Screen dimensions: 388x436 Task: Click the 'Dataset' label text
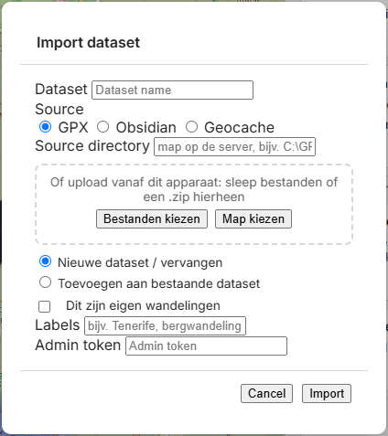[x=61, y=90]
